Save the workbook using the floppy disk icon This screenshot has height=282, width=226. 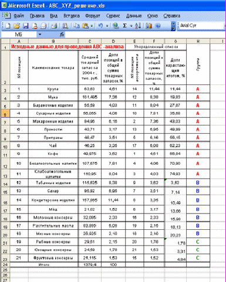(x=26, y=26)
